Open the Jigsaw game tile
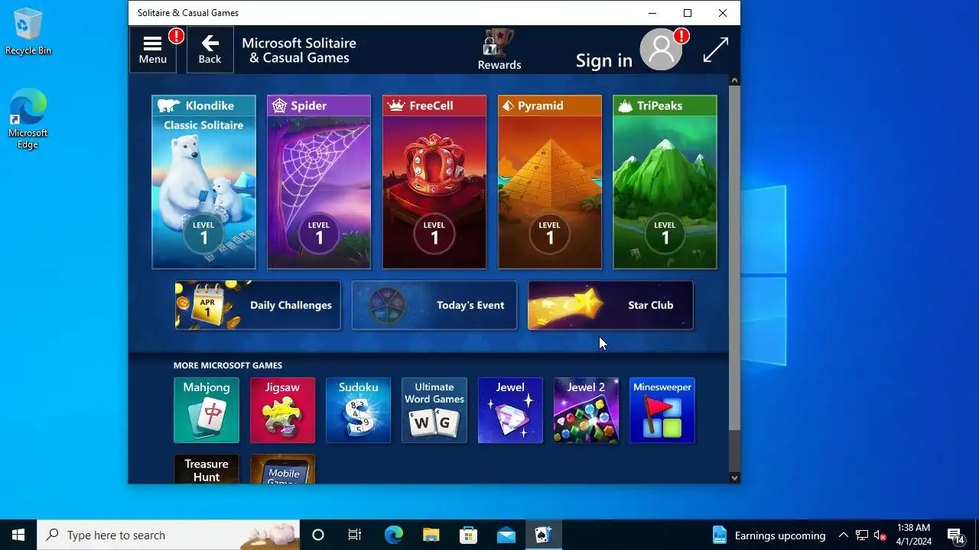Viewport: 979px width, 550px height. point(282,410)
